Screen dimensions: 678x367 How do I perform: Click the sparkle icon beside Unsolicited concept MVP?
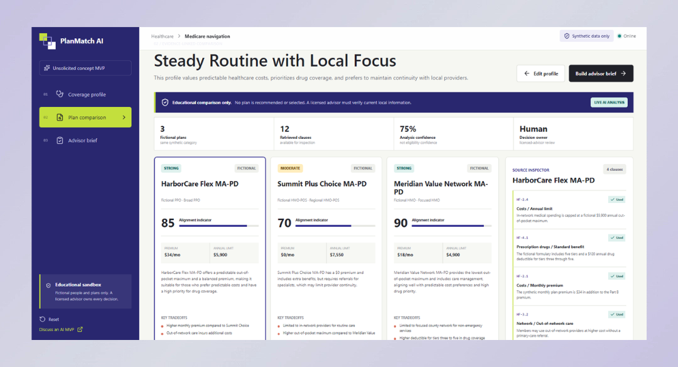[x=46, y=68]
